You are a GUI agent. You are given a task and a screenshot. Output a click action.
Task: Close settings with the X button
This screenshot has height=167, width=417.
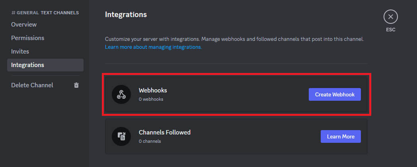point(390,17)
